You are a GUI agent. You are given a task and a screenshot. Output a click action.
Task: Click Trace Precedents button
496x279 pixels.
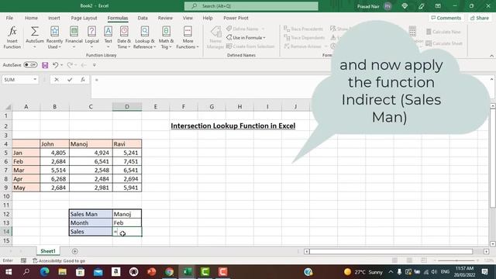pos(303,29)
